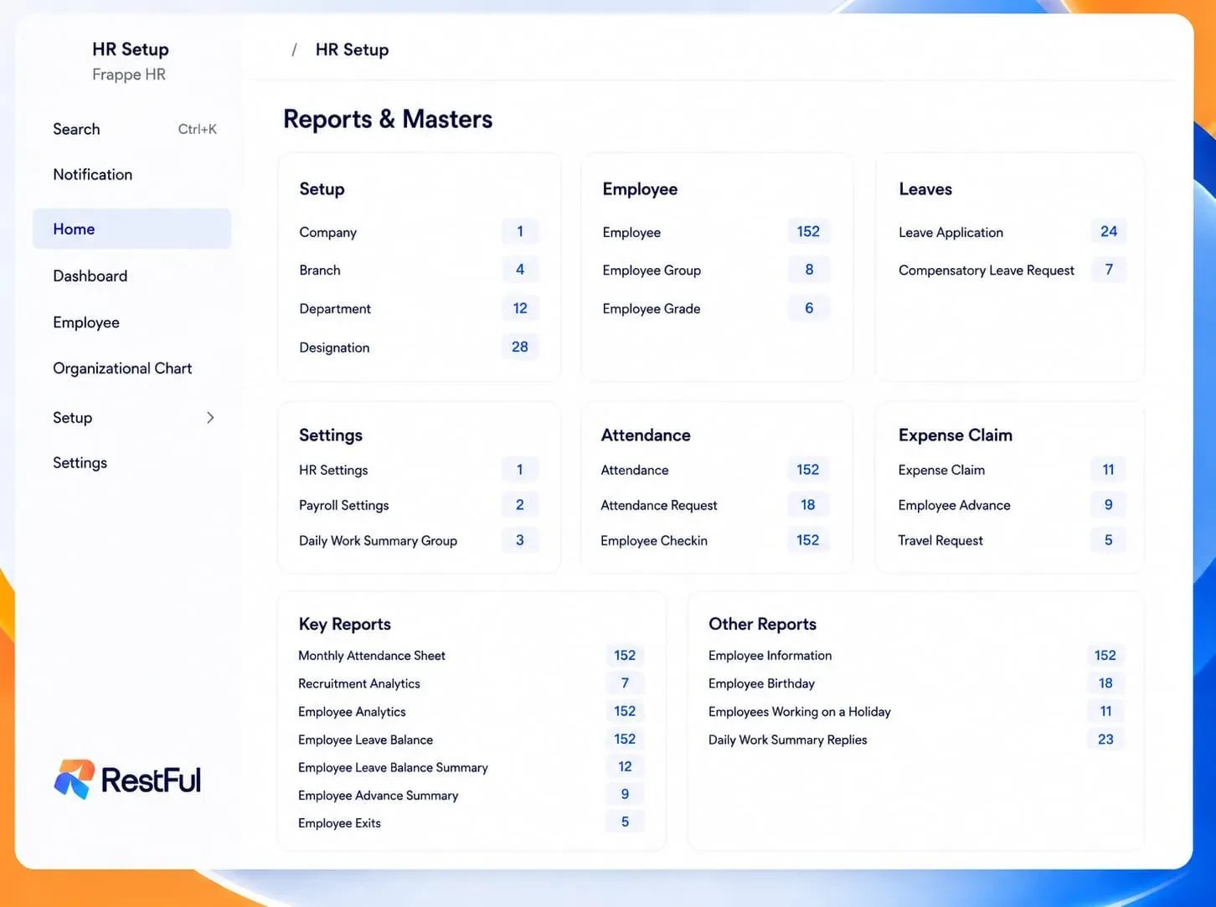Open Payroll Settings link
1216x907 pixels.
click(343, 505)
